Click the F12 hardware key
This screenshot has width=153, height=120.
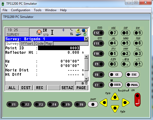point(99,33)
